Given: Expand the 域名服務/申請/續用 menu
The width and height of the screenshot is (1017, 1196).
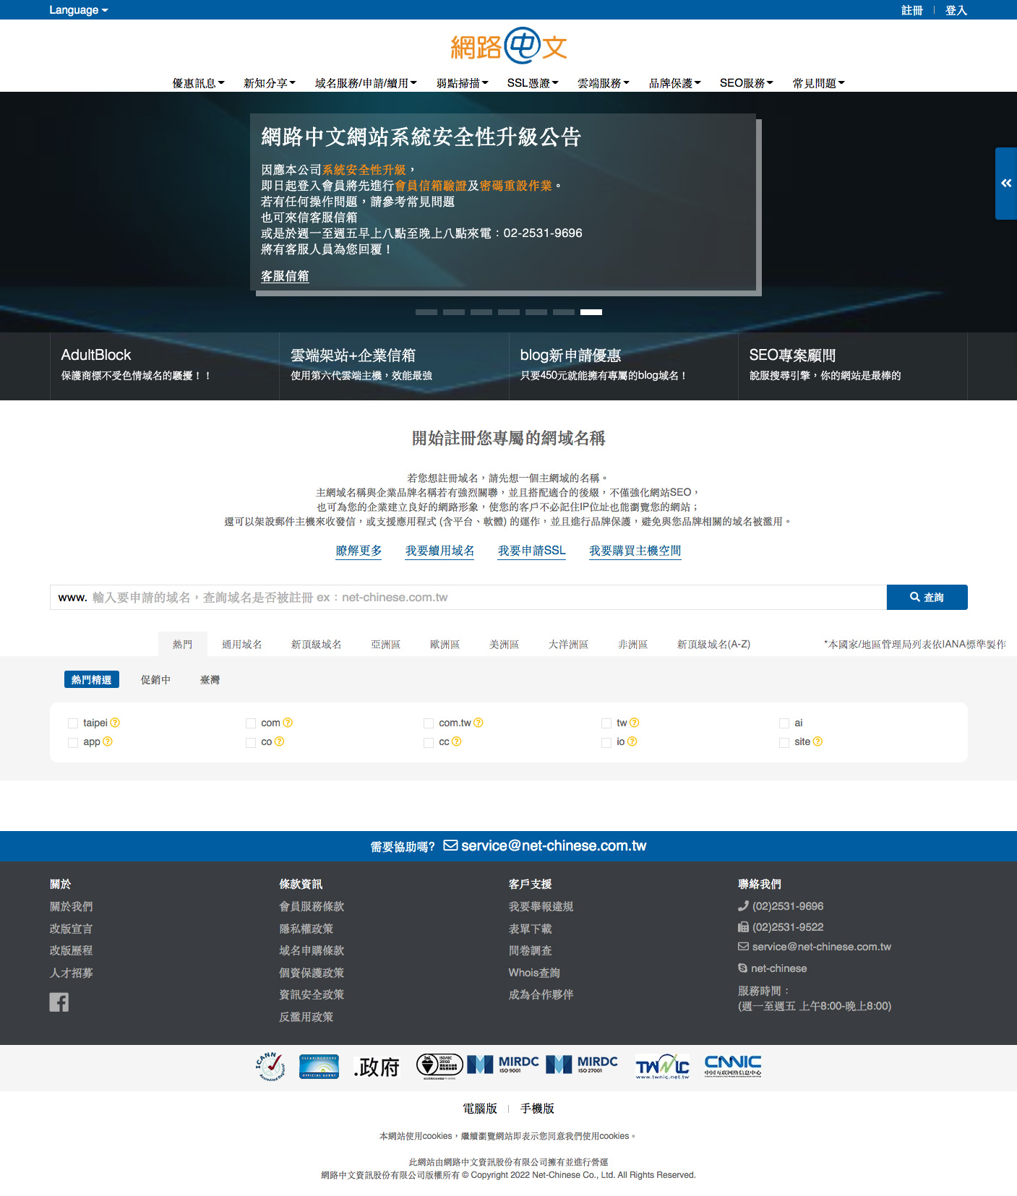Looking at the screenshot, I should pyautogui.click(x=366, y=83).
